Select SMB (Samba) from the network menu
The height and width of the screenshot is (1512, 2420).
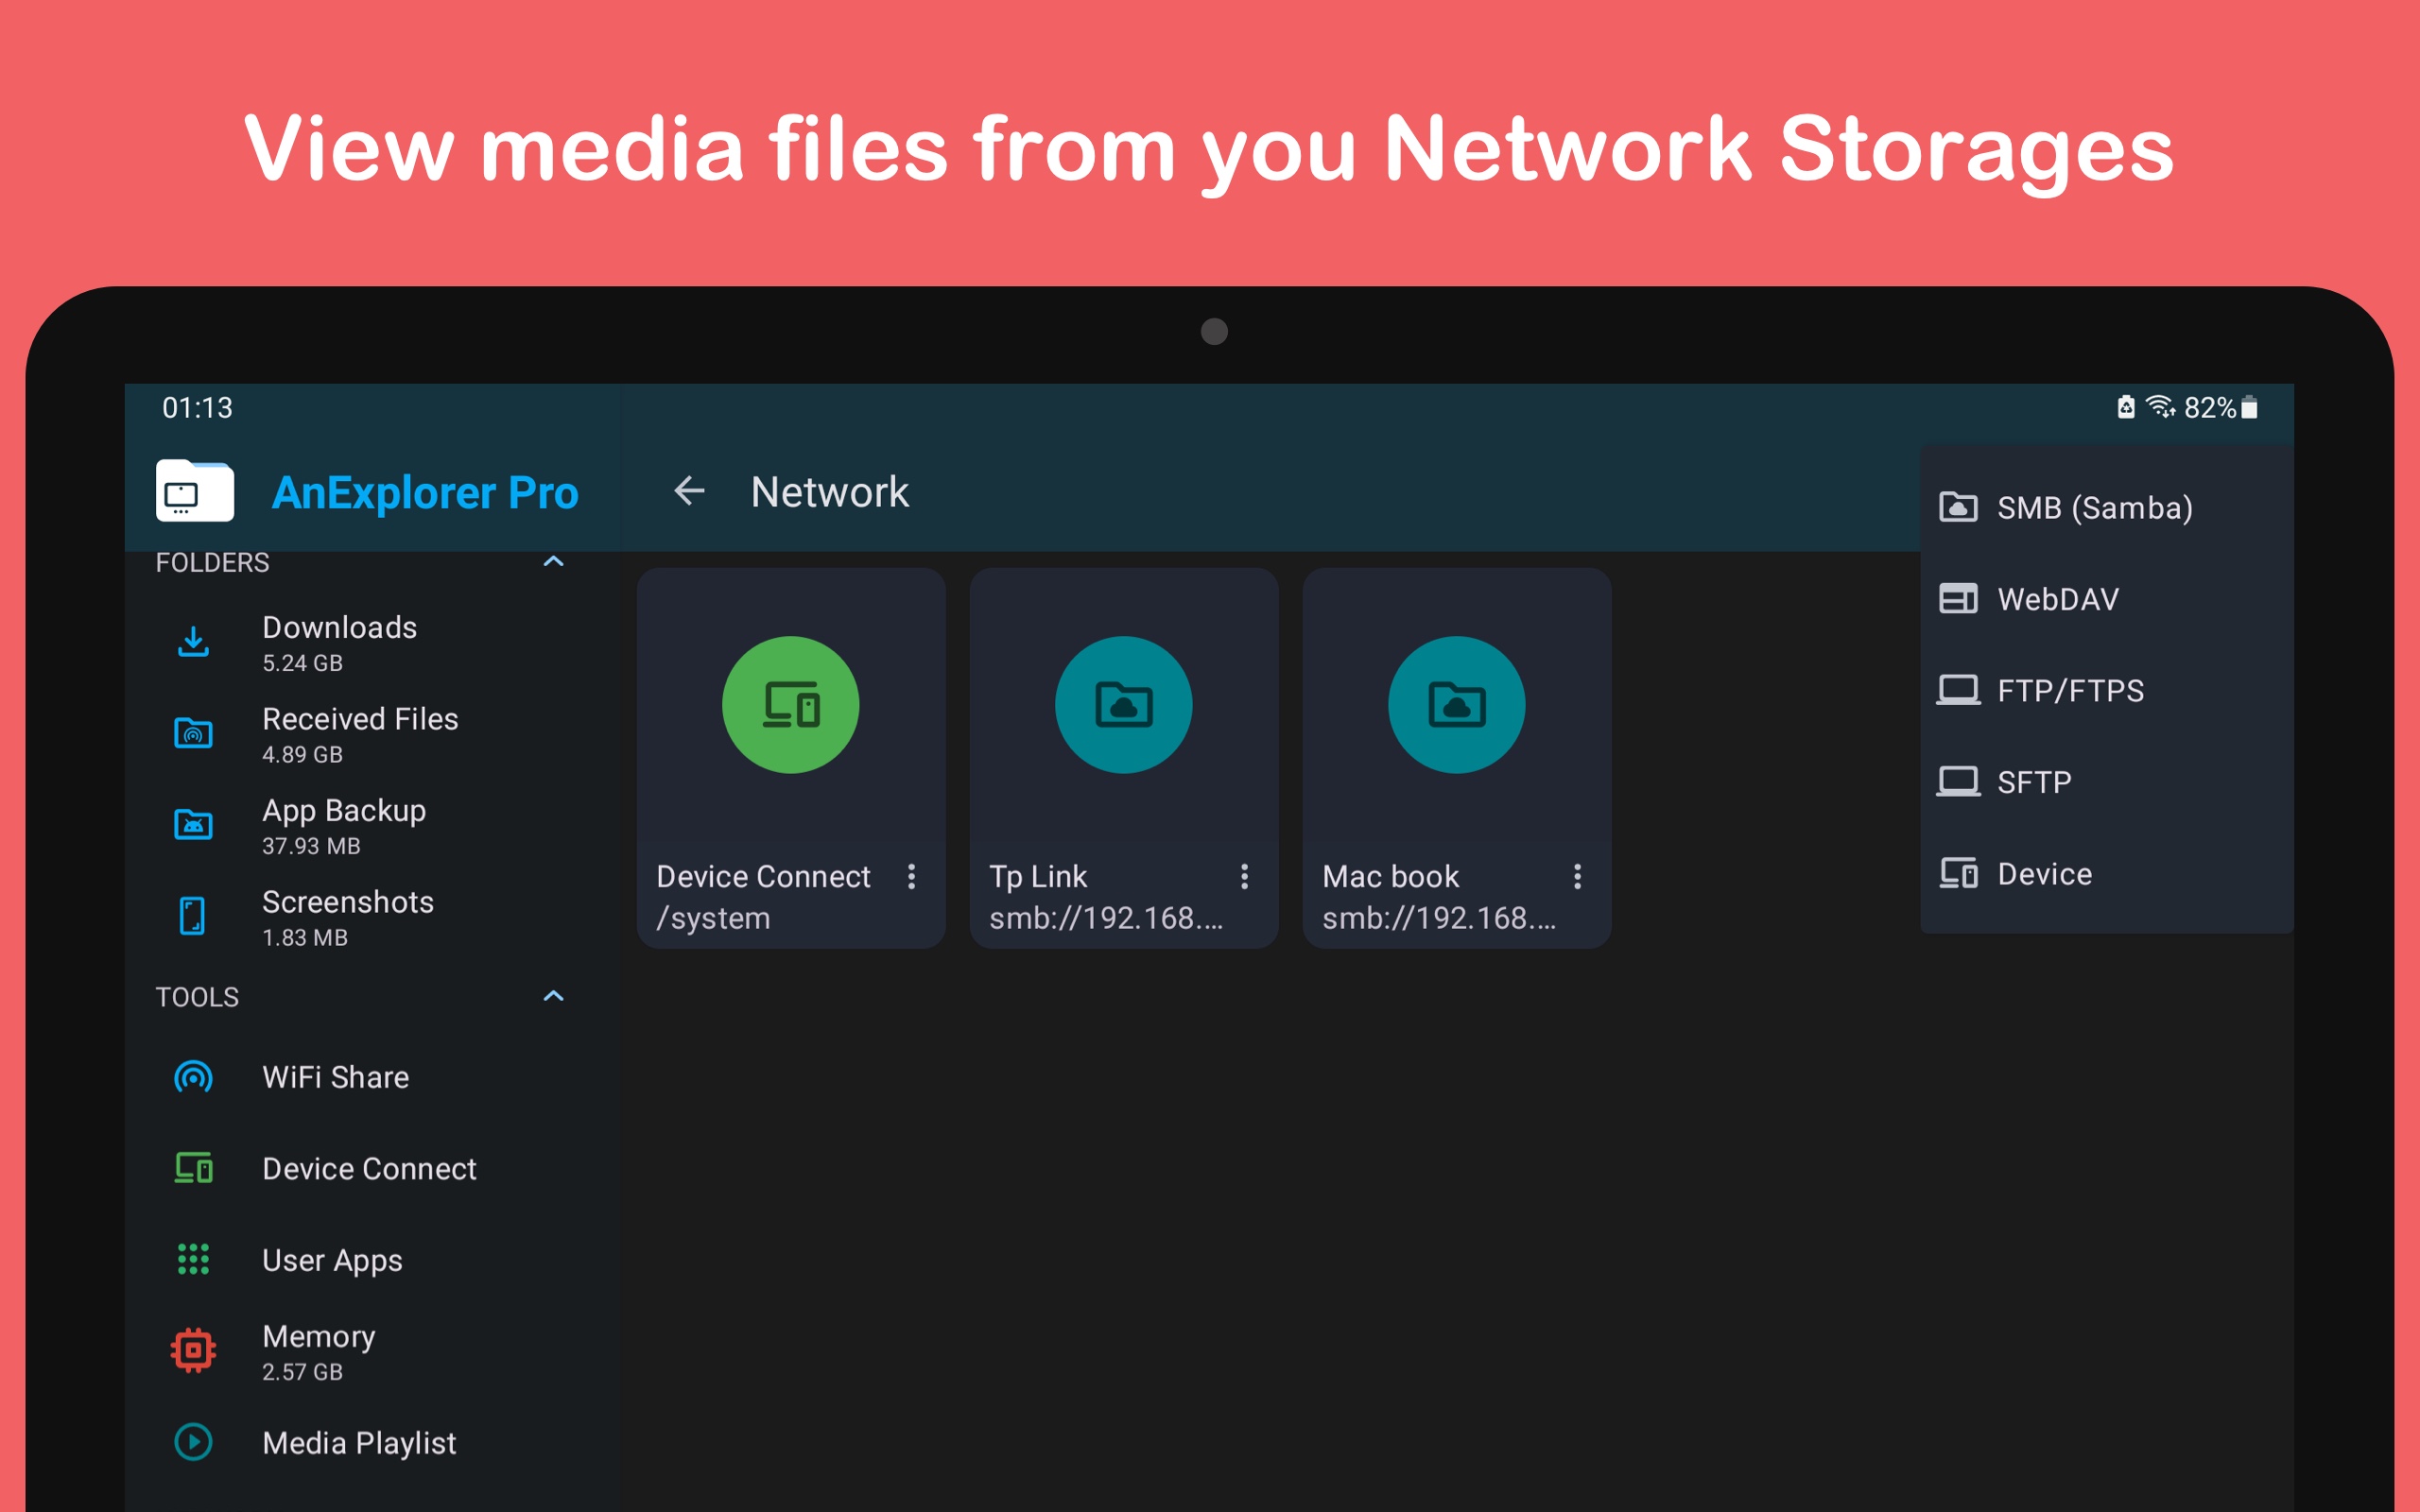[x=2094, y=507]
